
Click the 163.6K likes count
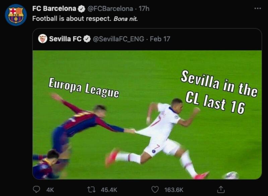pos(174,190)
